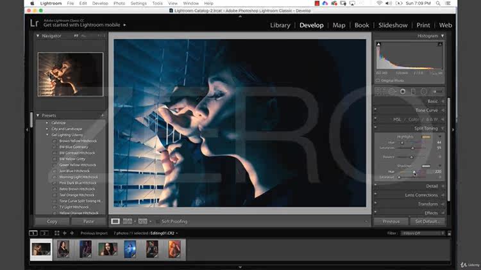Expand the City and Landscape preset folder
This screenshot has width=481, height=270.
pyautogui.click(x=47, y=129)
